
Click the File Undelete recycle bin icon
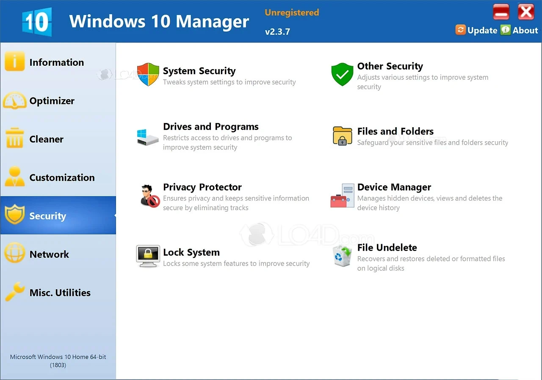pyautogui.click(x=342, y=256)
